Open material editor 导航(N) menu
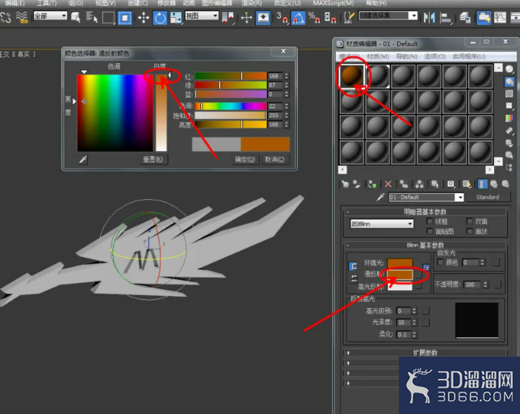The image size is (520, 414). click(x=407, y=57)
